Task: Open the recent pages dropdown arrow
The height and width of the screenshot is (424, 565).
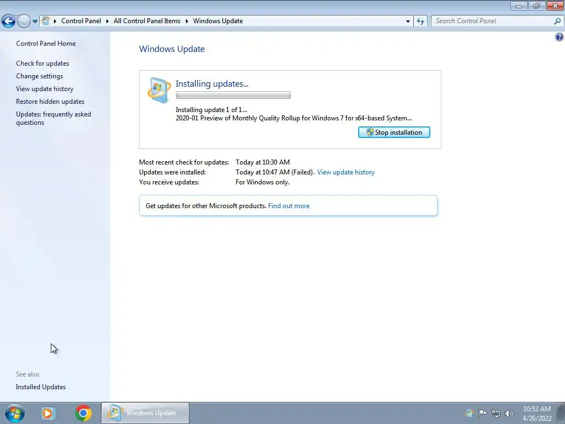Action: pyautogui.click(x=35, y=22)
